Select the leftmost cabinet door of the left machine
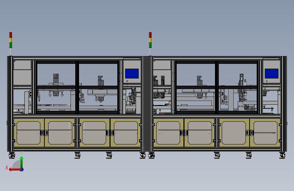Image resolution: width=294 pixels, height=191 pixels. click(x=29, y=133)
